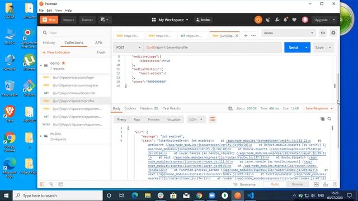Click the network globe icon near Status
Image resolution: width=358 pixels, height=201 pixels.
[230, 108]
